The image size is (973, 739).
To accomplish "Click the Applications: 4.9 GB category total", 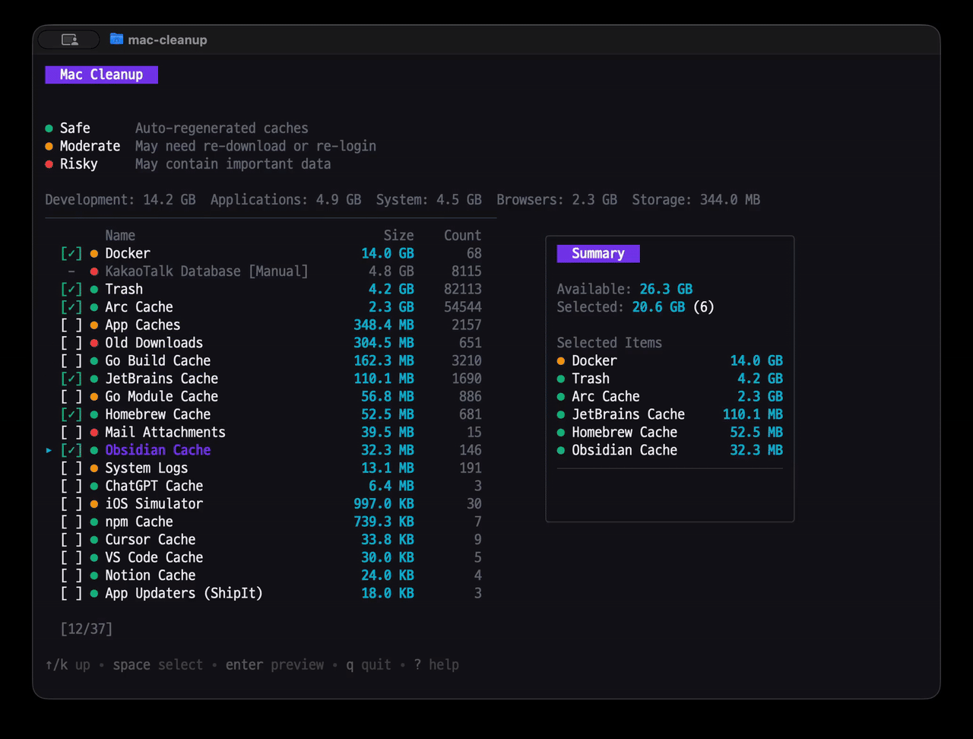I will click(286, 200).
